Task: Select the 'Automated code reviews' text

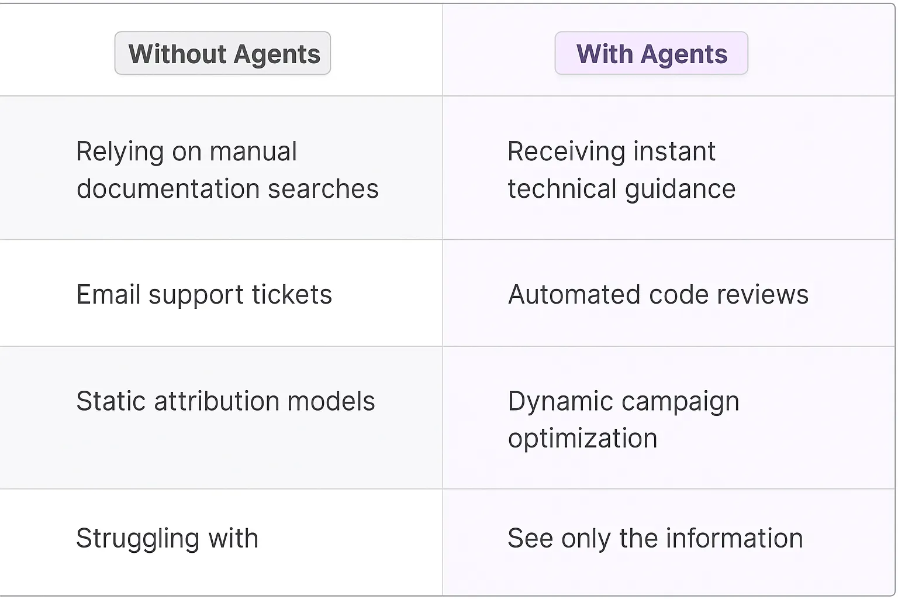Action: click(658, 294)
